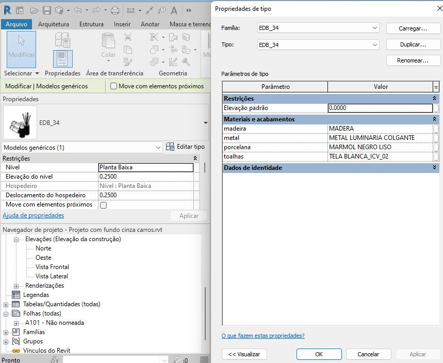The height and width of the screenshot is (363, 443).
Task: Click the Synchronize with central icon
Action: coord(59,10)
